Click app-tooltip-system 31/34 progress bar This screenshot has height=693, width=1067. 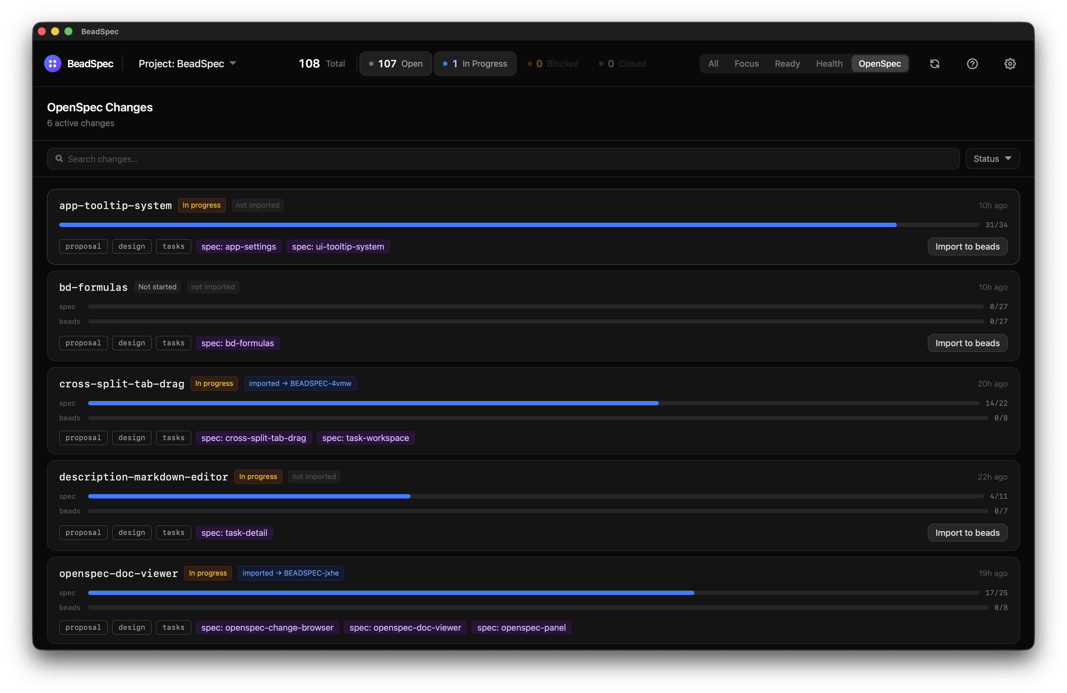click(519, 225)
